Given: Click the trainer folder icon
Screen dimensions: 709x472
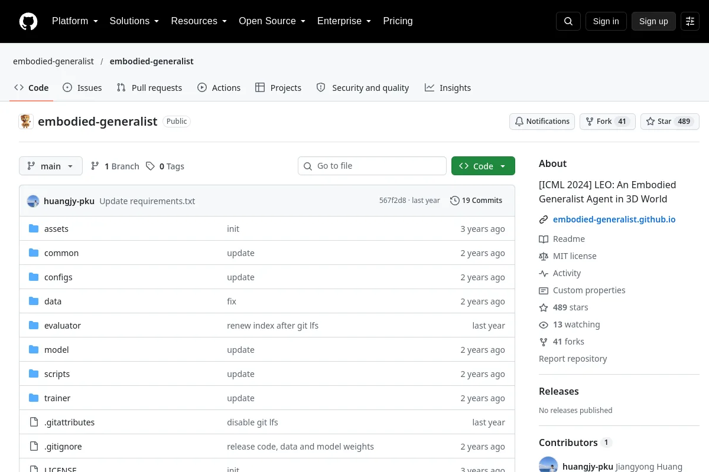Looking at the screenshot, I should (x=34, y=398).
